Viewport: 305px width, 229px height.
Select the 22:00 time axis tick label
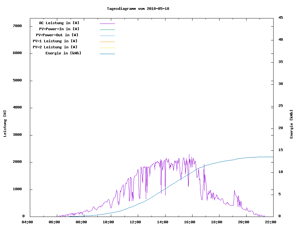coord(270,222)
